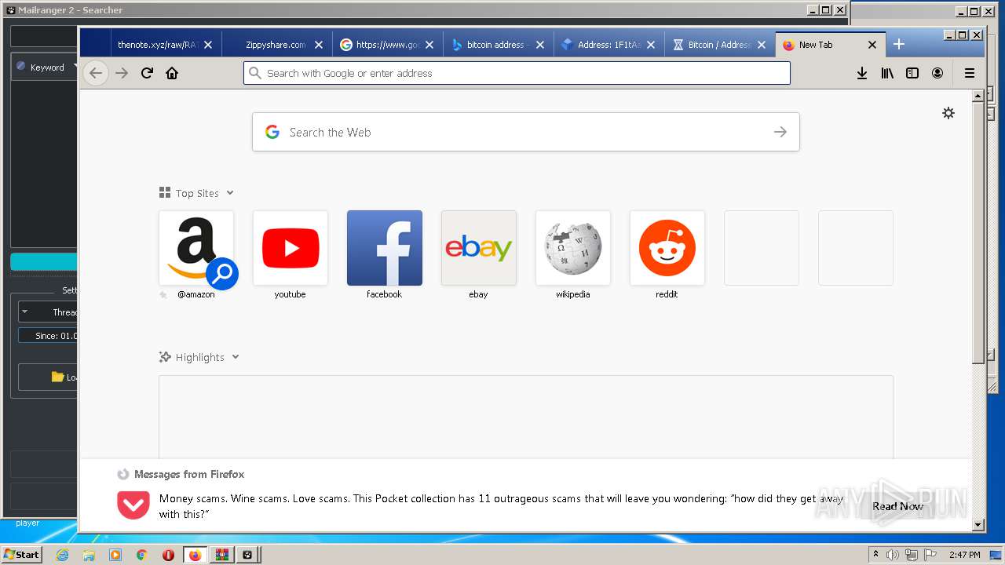
Task: Open the Firefox hamburger menu
Action: point(970,73)
